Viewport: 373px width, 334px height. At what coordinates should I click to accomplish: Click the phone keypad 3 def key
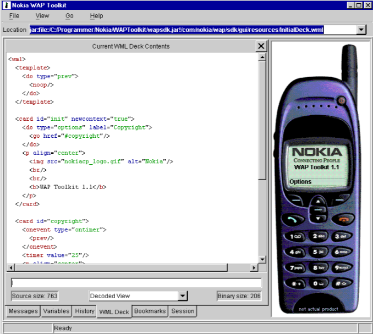click(341, 236)
